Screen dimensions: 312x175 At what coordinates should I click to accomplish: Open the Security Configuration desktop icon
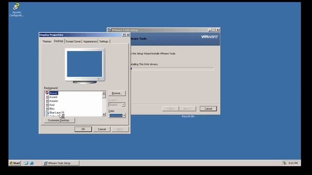click(x=16, y=10)
